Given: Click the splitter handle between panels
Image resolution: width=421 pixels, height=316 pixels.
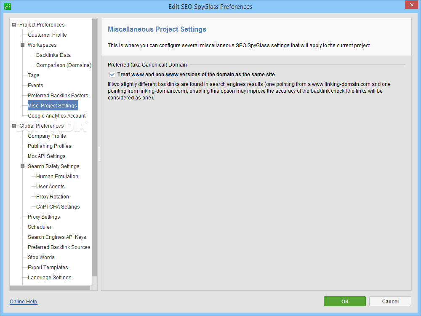Looking at the screenshot, I should (99, 154).
